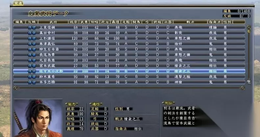The image size is (260, 137).
Task: Click 戦法 value 車懸之備 for 上杉謙信
Action: pos(182,38)
